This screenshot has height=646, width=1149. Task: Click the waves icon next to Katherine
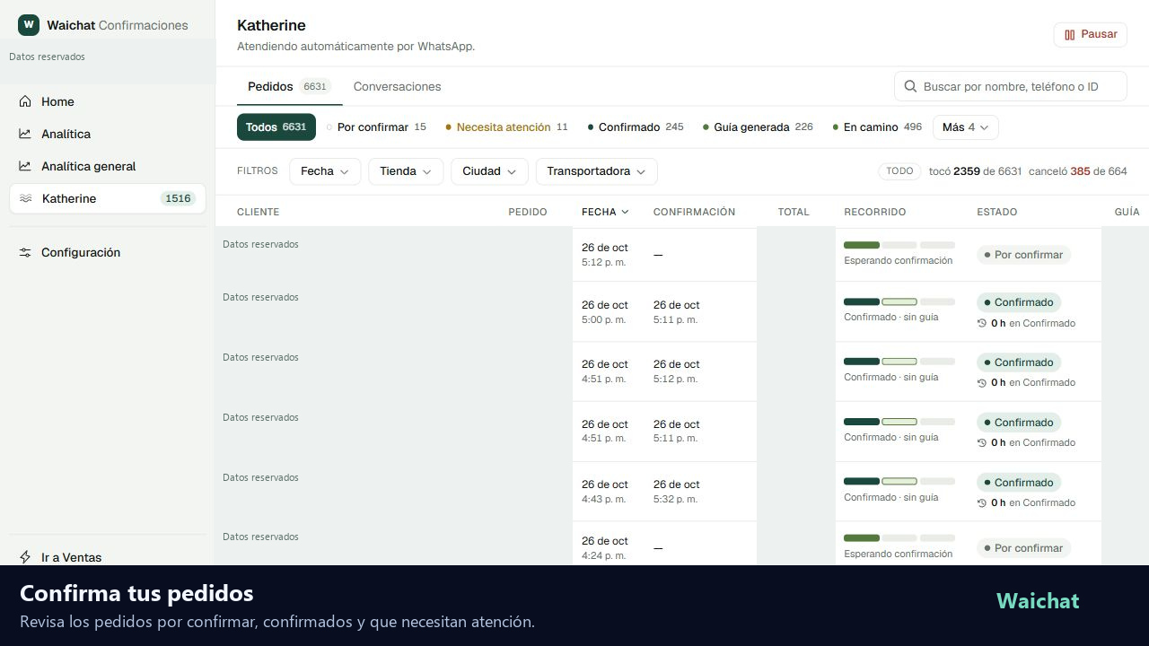[x=25, y=198]
